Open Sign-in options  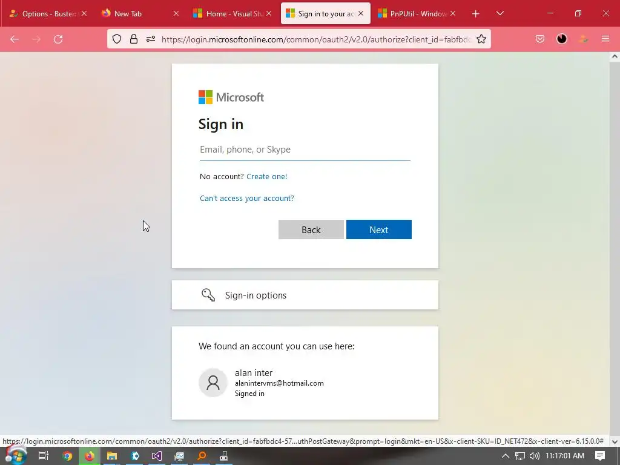click(x=305, y=295)
